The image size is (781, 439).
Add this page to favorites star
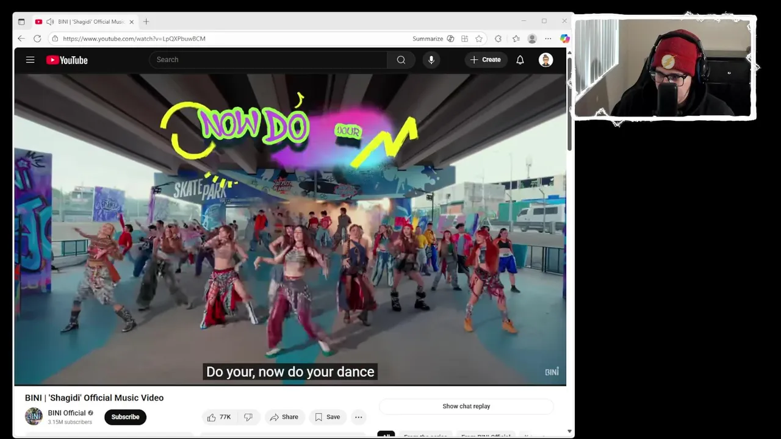pos(479,38)
